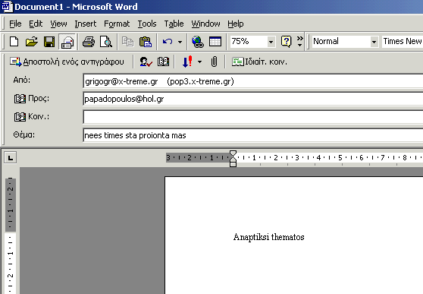
Task: Click the Προς field with papadopoulos@hol.gr
Action: 253,99
